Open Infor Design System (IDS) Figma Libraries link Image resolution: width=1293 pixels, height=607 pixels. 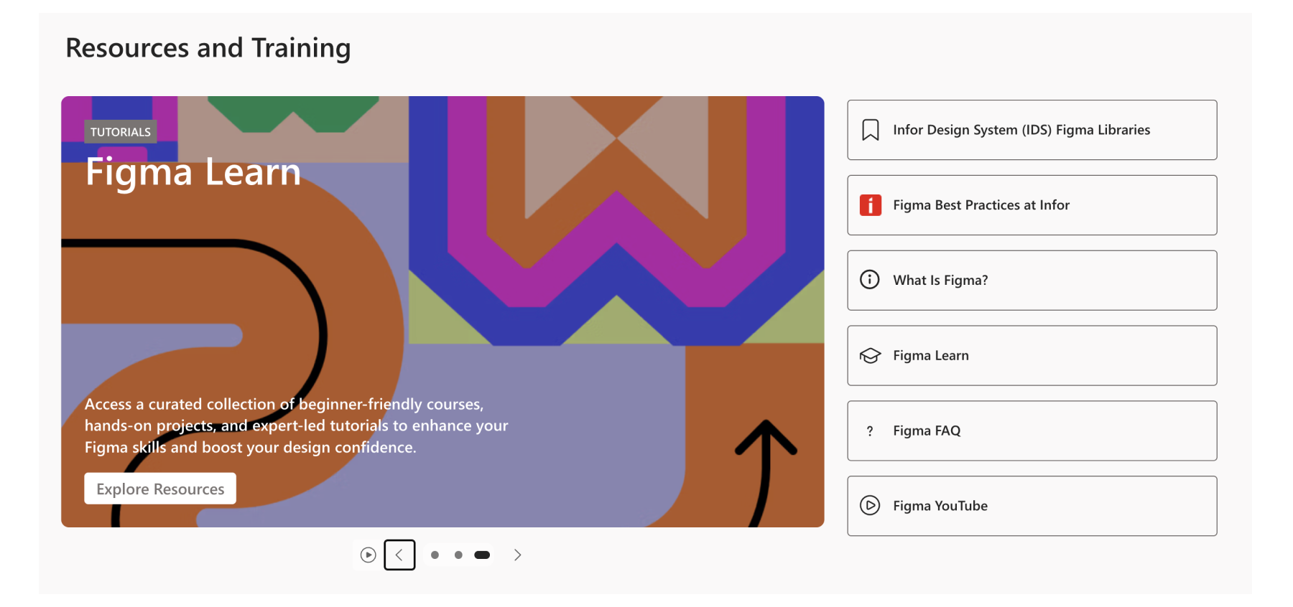click(1021, 130)
